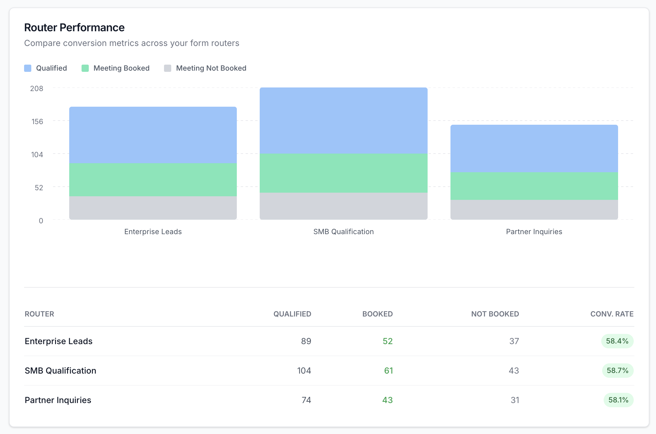This screenshot has width=656, height=434.
Task: Toggle the Meeting Booked legend label
Action: (x=121, y=68)
